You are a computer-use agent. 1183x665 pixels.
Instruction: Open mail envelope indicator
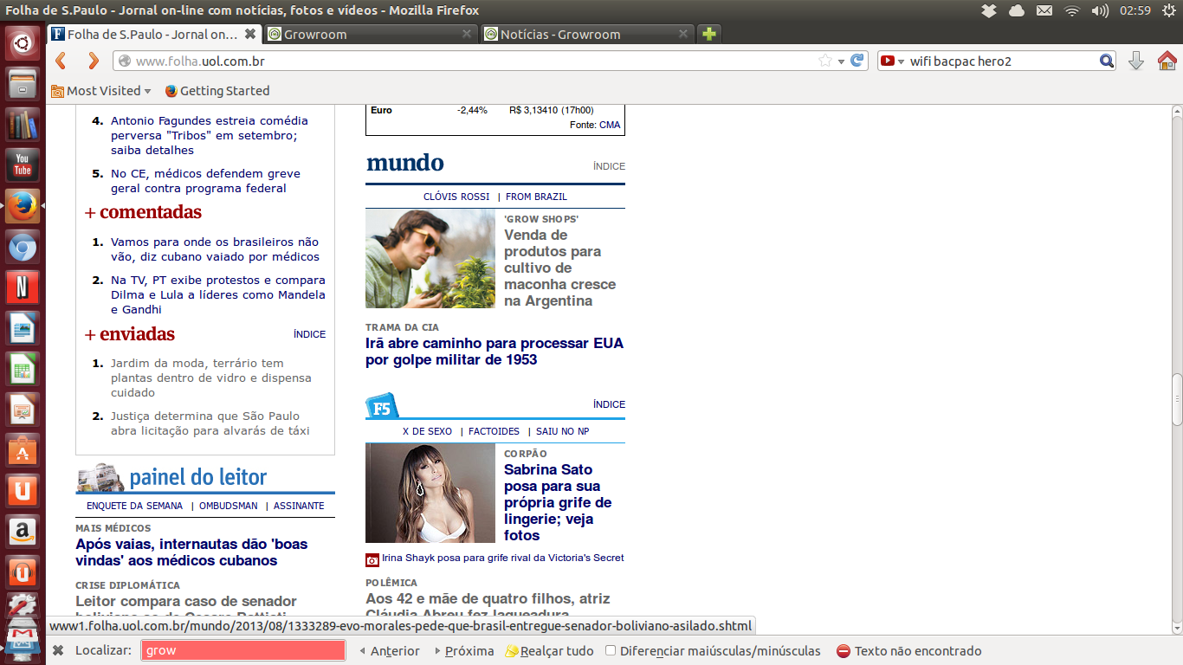pyautogui.click(x=1044, y=10)
